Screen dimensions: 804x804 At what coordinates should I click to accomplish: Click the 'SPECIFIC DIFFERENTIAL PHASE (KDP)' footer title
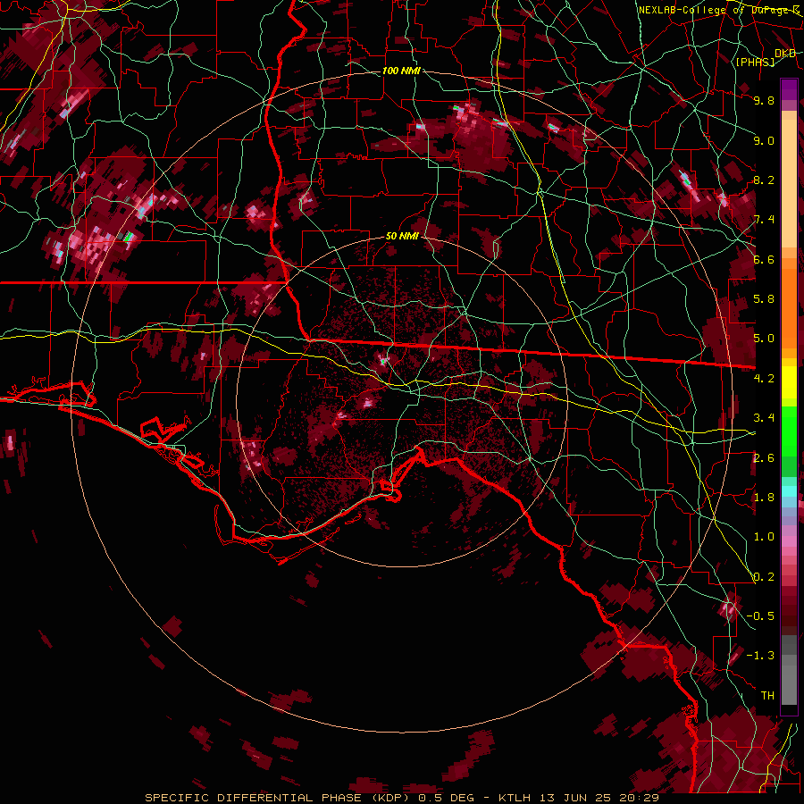click(x=280, y=798)
